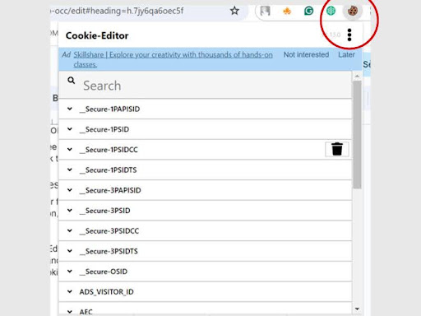Open the Cookie-Editor extension icon
The width and height of the screenshot is (421, 316).
353,11
